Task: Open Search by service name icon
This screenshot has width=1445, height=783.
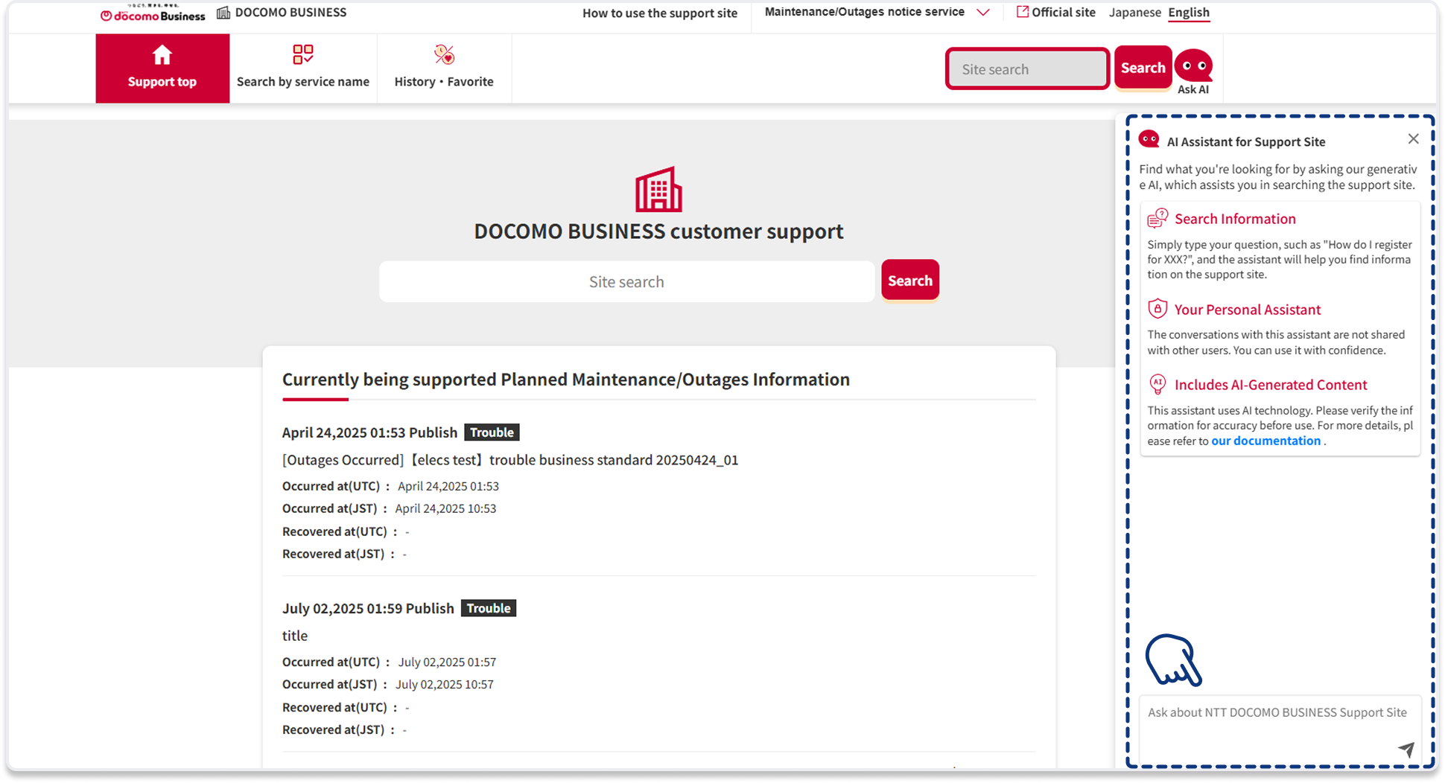Action: click(302, 55)
